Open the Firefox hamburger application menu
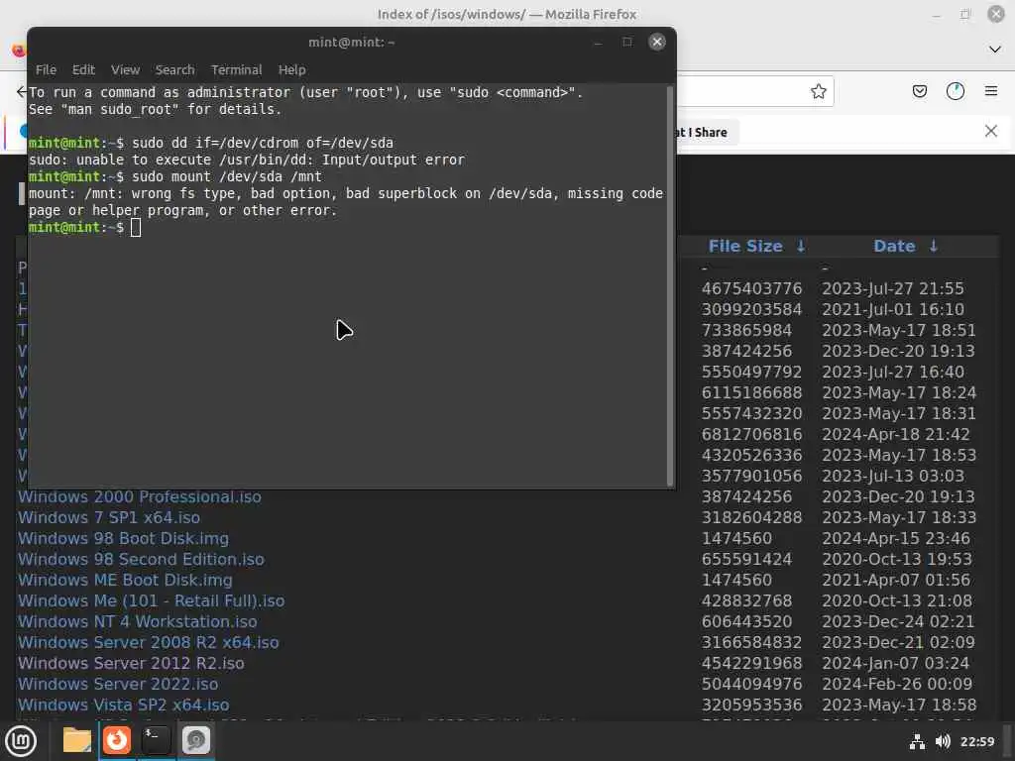 (991, 91)
